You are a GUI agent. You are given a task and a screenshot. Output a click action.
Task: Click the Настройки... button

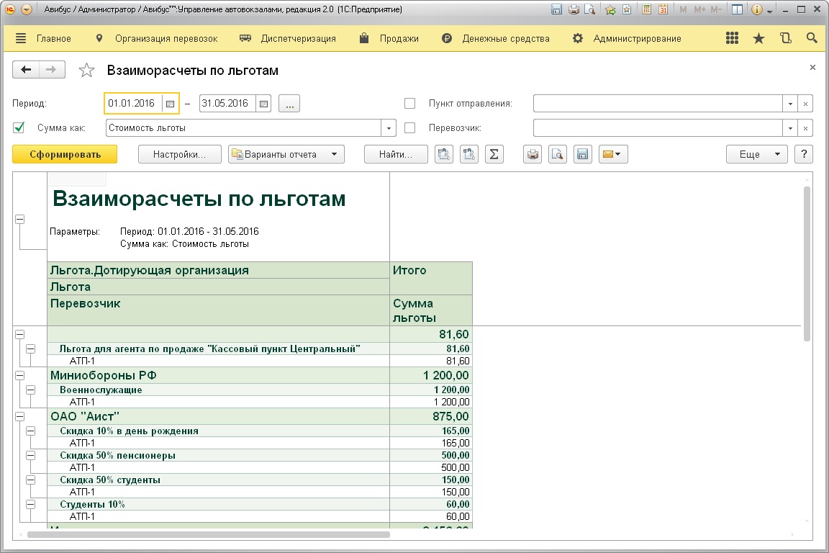(179, 154)
